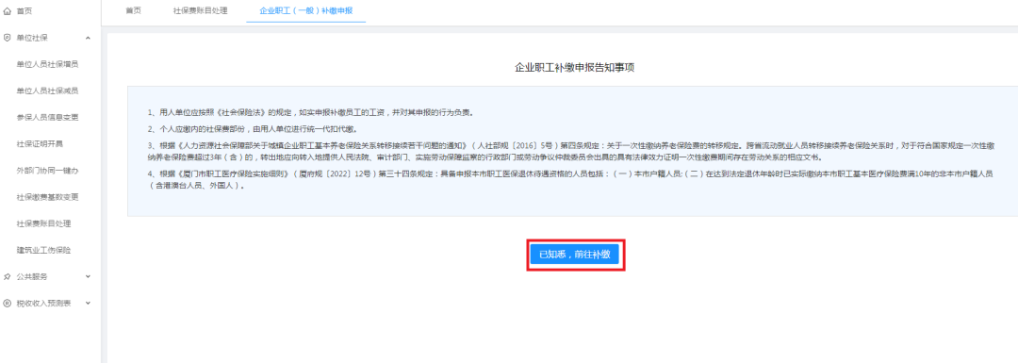
Task: Open 单位人员社保减员 in the sidebar
Action: pos(48,91)
